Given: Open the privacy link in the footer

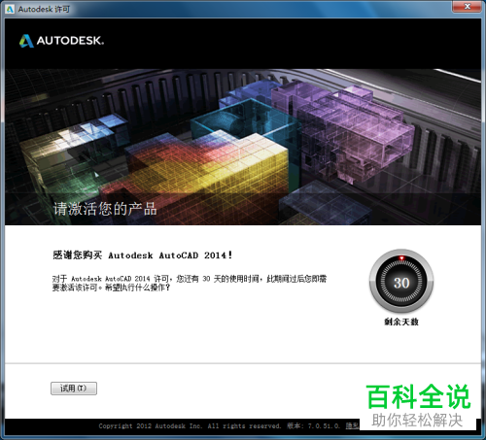Looking at the screenshot, I should coord(352,425).
